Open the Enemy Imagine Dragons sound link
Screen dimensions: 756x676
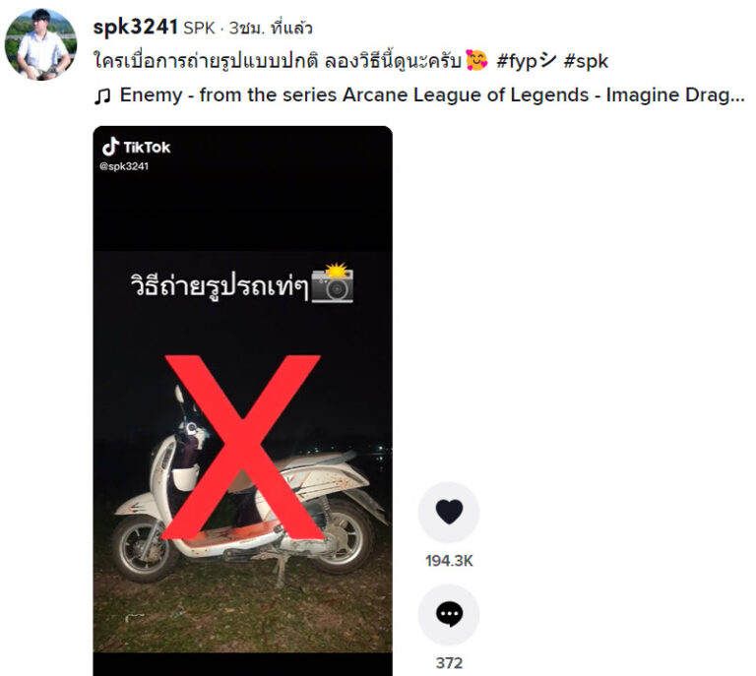point(432,94)
